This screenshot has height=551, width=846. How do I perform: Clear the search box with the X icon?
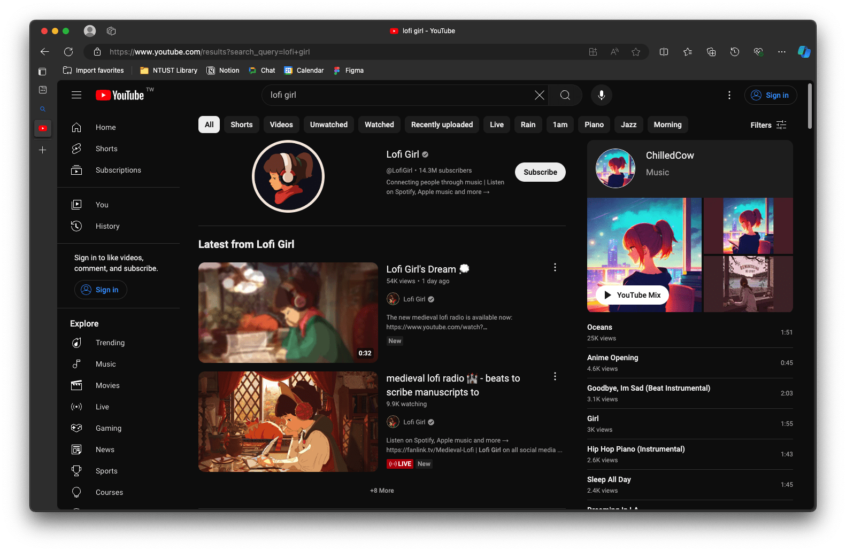point(540,95)
